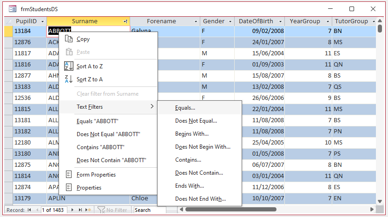388x217 pixels.
Task: Choose Contains... in Text Filters submenu
Action: click(199, 159)
